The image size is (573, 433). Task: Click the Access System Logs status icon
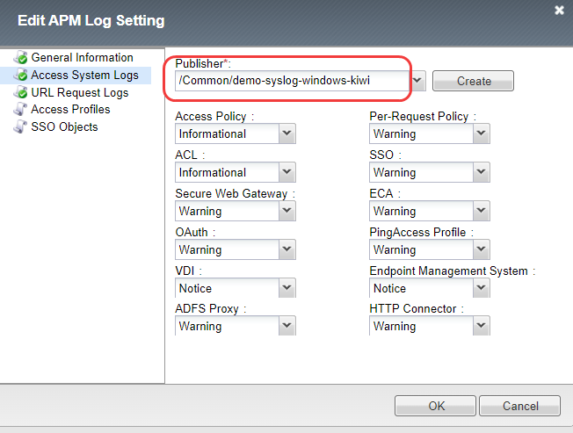click(20, 76)
